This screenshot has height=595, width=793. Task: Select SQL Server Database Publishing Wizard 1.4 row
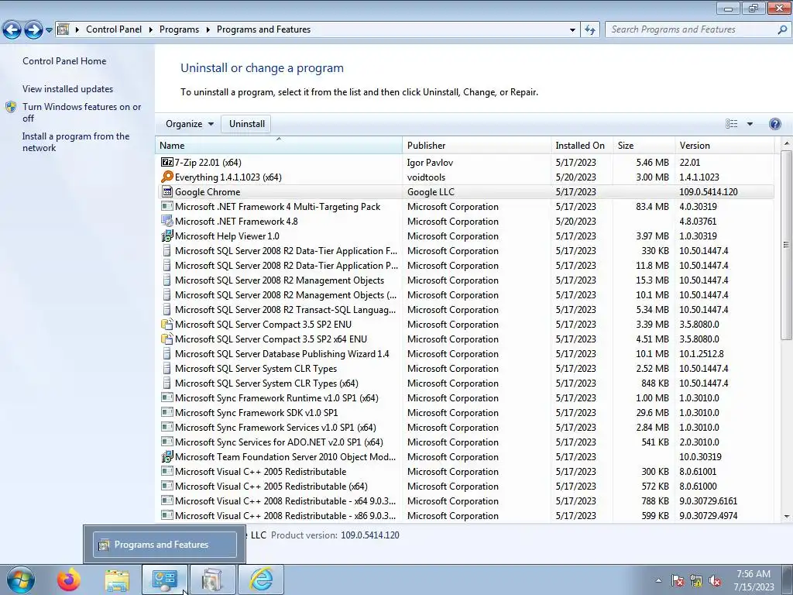[x=465, y=353]
